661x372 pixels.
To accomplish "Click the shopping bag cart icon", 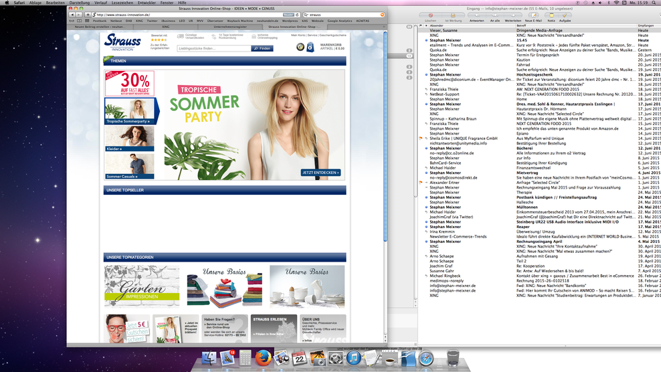I will click(x=310, y=47).
